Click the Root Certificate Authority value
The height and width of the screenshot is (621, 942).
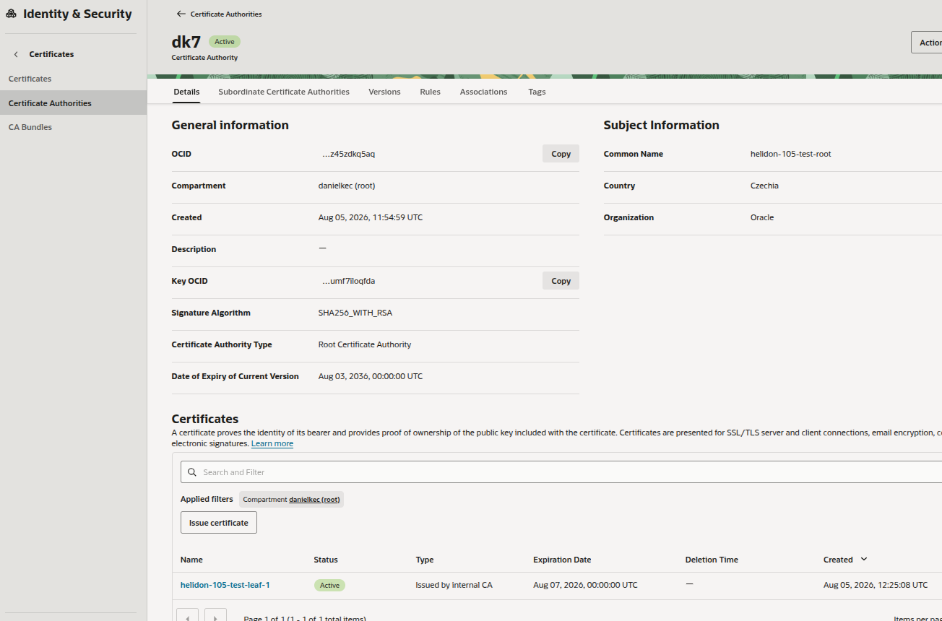click(x=365, y=344)
